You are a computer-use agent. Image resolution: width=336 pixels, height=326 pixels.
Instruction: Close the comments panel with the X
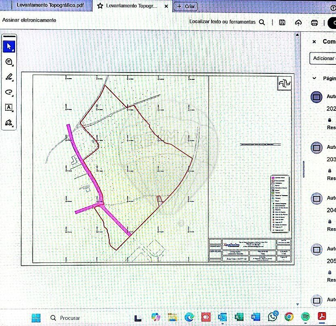(x=314, y=42)
